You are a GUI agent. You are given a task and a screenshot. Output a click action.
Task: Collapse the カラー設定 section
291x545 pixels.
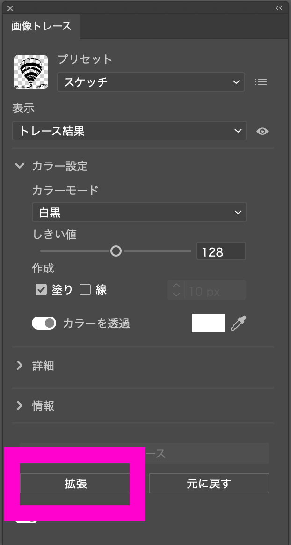(x=20, y=166)
